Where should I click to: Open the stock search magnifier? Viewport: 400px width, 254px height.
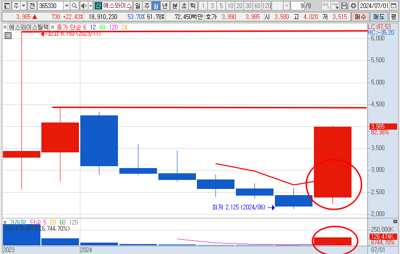click(x=74, y=6)
